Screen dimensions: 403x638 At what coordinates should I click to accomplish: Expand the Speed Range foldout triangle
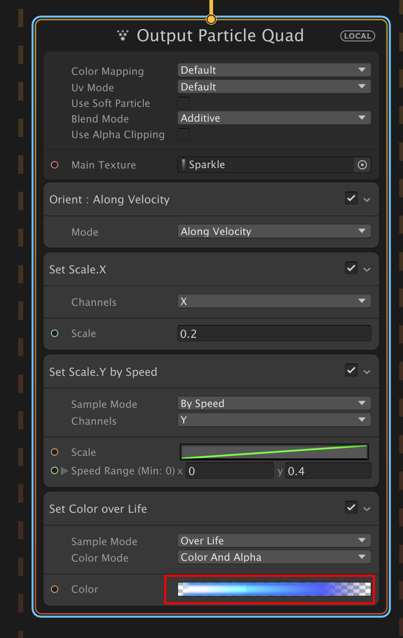tap(64, 471)
